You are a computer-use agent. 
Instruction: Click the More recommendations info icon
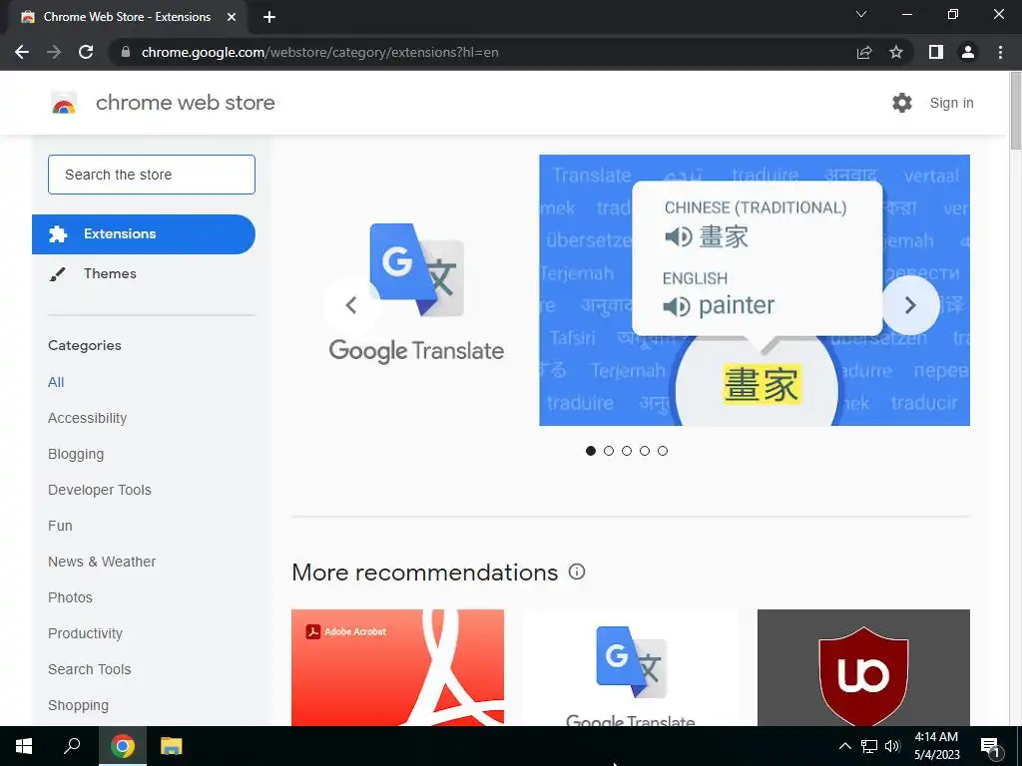577,572
